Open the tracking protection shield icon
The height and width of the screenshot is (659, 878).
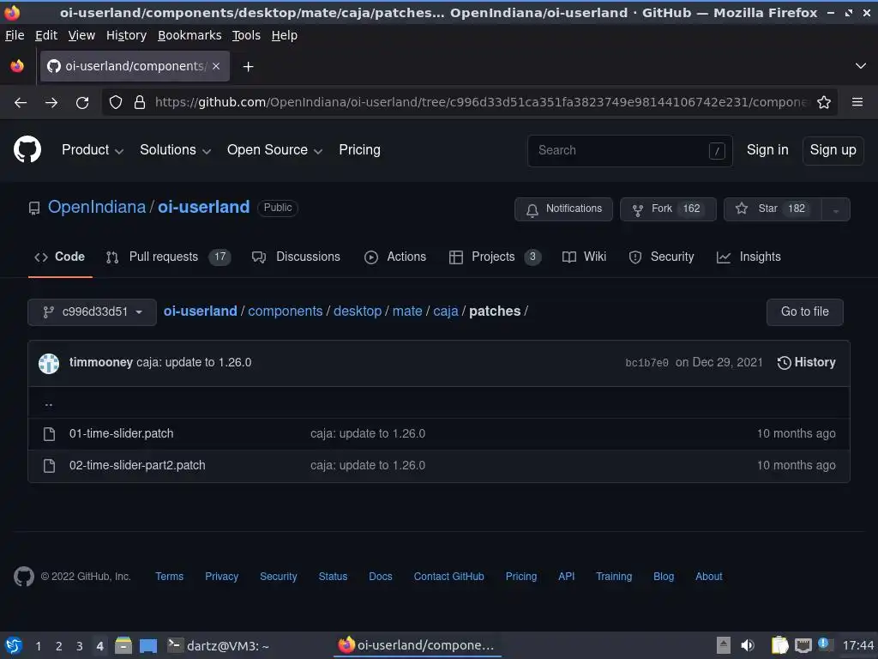click(116, 103)
